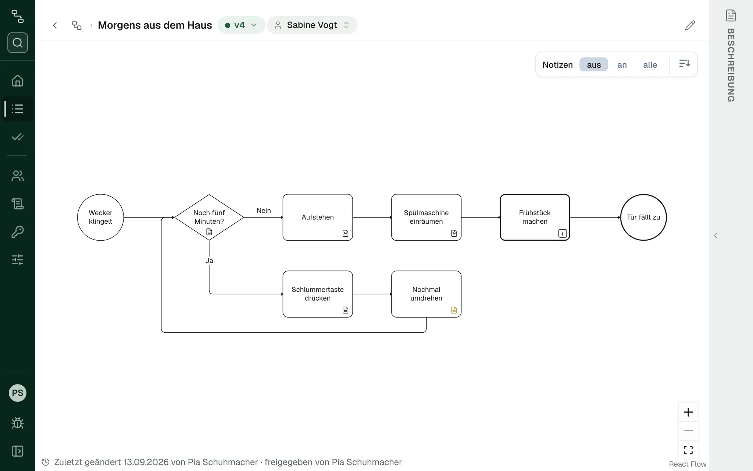The image size is (753, 471).
Task: Toggle the sidebar panel icon
Action: [x=18, y=451]
